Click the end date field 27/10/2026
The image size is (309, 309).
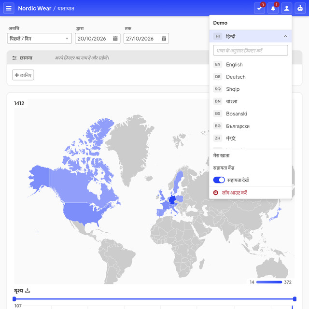146,39
